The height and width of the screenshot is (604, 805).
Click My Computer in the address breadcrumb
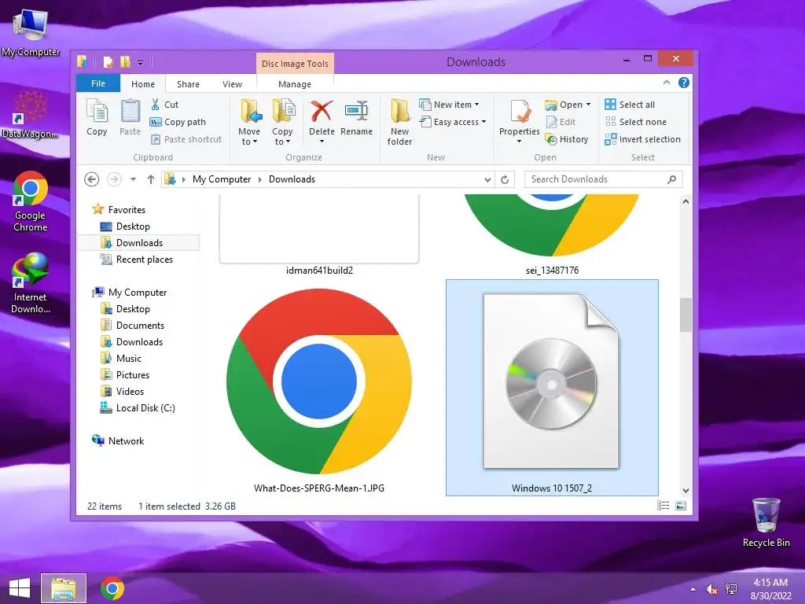(221, 179)
